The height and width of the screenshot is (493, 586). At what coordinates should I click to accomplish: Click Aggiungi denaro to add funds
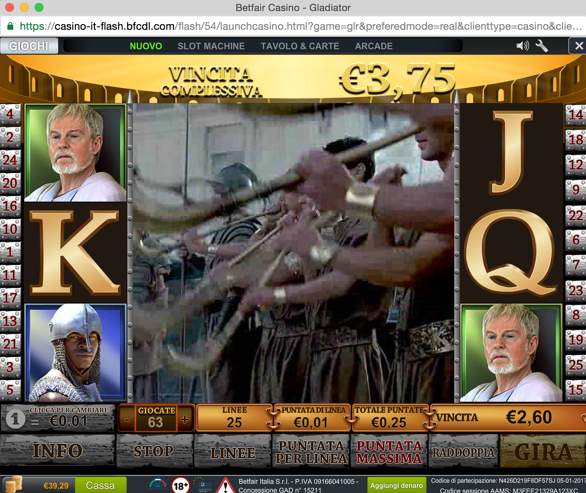(396, 485)
